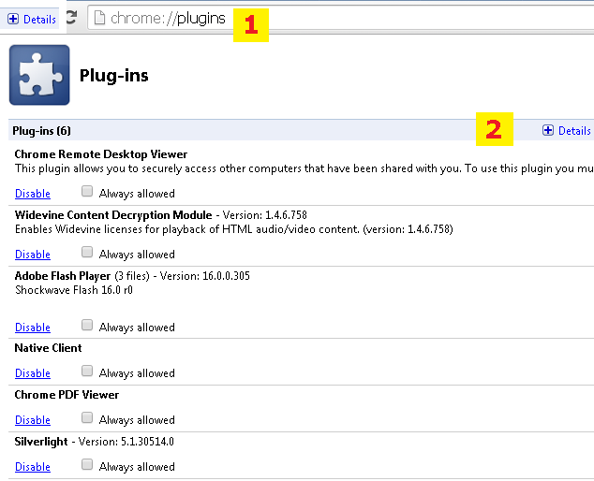The width and height of the screenshot is (594, 481).
Task: Check Always allowed for Chrome Remote Desktop Viewer
Action: pos(87,191)
